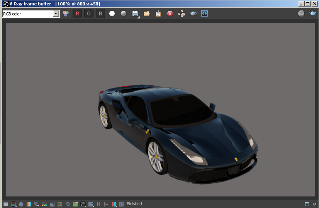Enable monochromatic mode gray sphere
Viewport: 319px width, 208px height.
pyautogui.click(x=124, y=13)
